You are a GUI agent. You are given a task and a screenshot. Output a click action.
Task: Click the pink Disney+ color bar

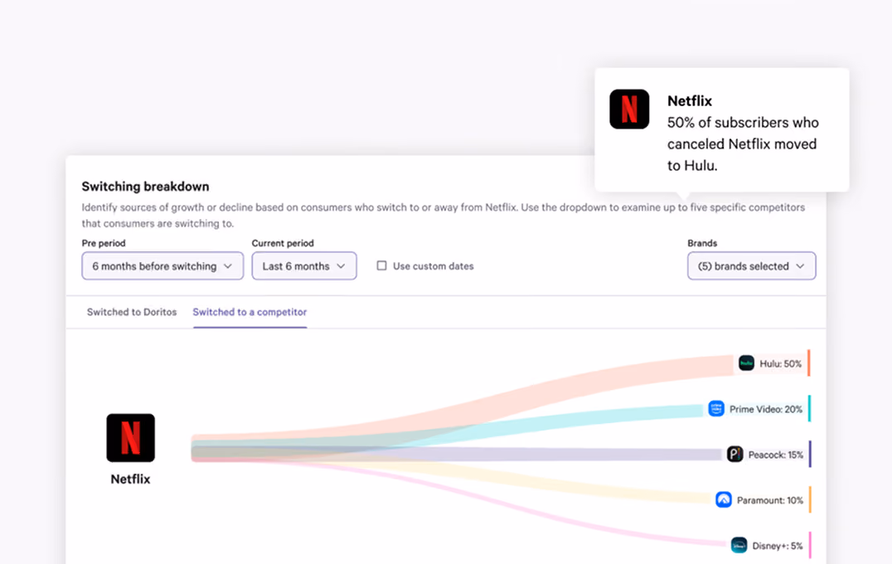(x=809, y=545)
